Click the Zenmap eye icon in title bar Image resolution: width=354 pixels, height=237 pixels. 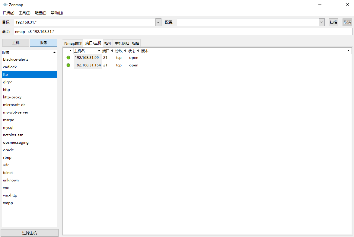pos(5,5)
